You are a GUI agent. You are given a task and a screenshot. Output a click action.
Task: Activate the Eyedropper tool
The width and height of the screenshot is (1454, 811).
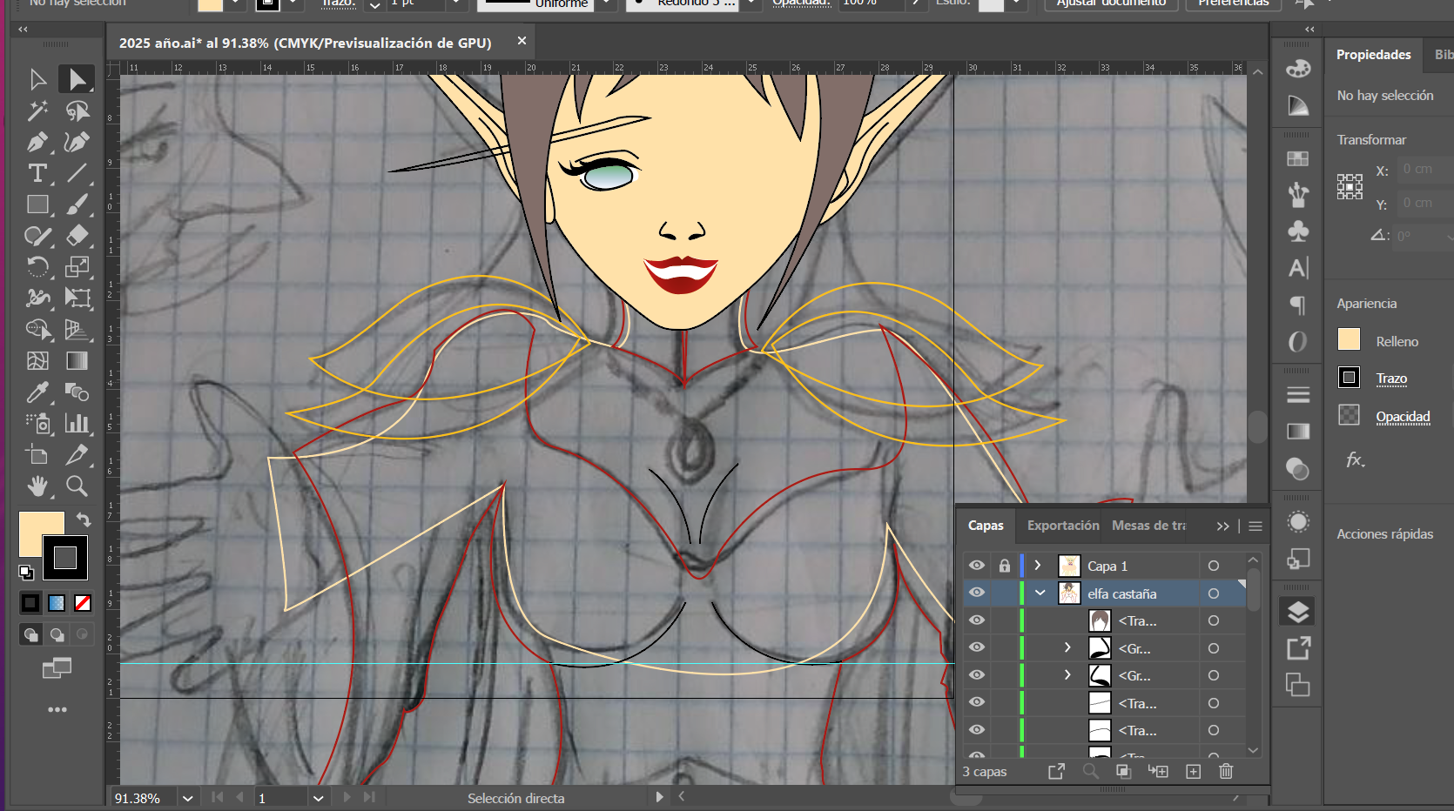point(37,392)
